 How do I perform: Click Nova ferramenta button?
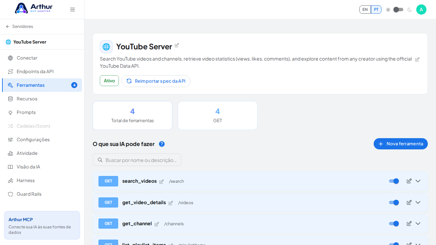(401, 144)
